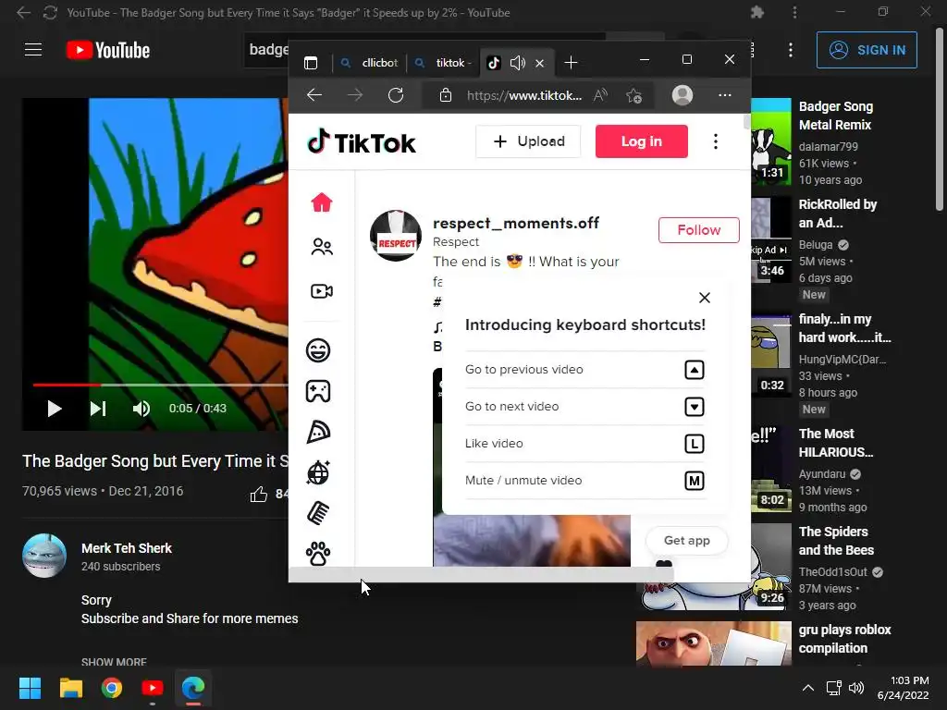Play the YouTube Badger Song video
The height and width of the screenshot is (710, 947).
pos(55,409)
